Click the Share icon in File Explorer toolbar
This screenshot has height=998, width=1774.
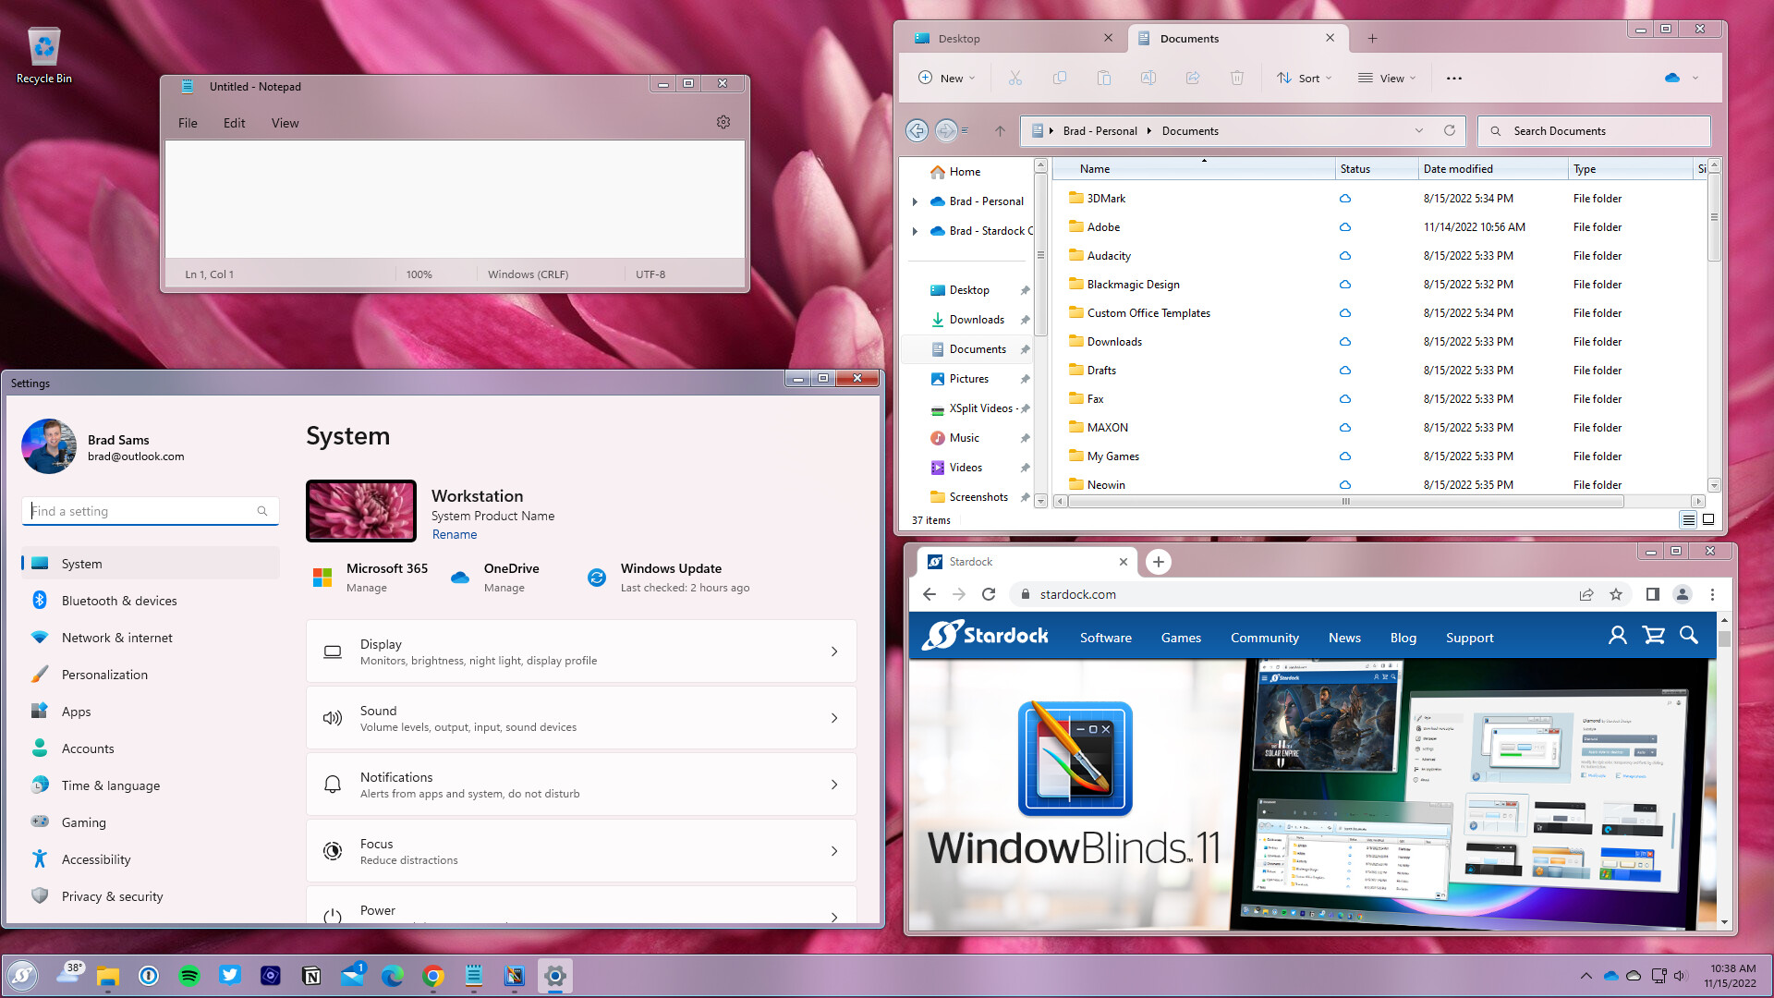[1193, 78]
